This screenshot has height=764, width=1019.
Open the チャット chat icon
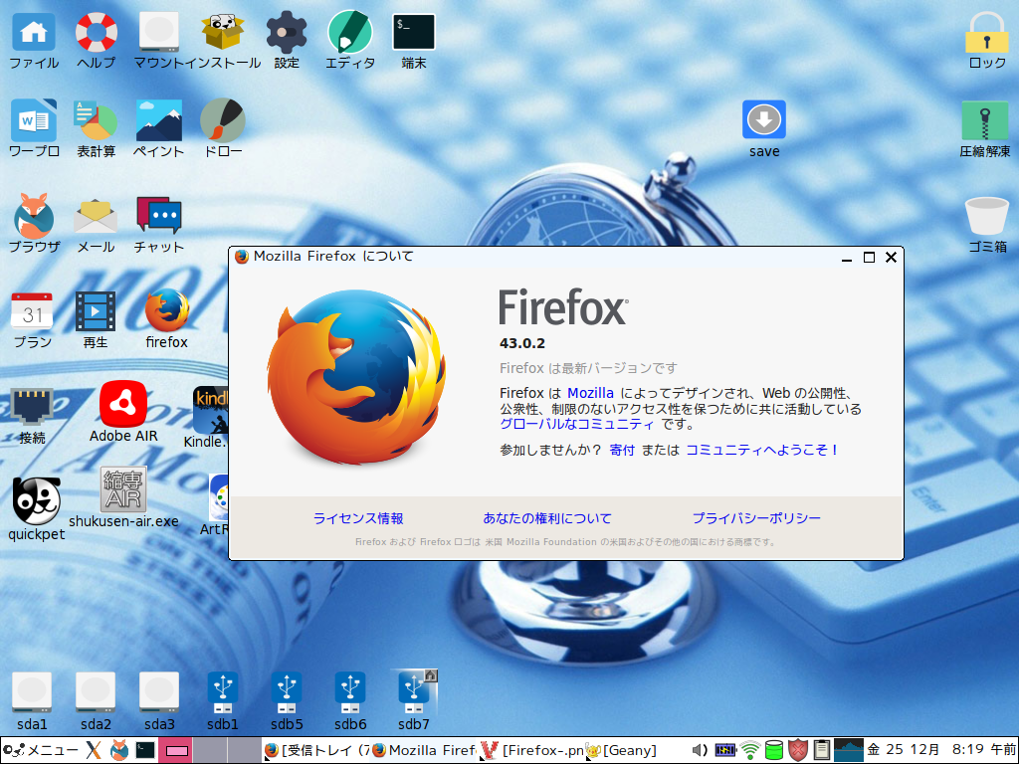pyautogui.click(x=159, y=215)
